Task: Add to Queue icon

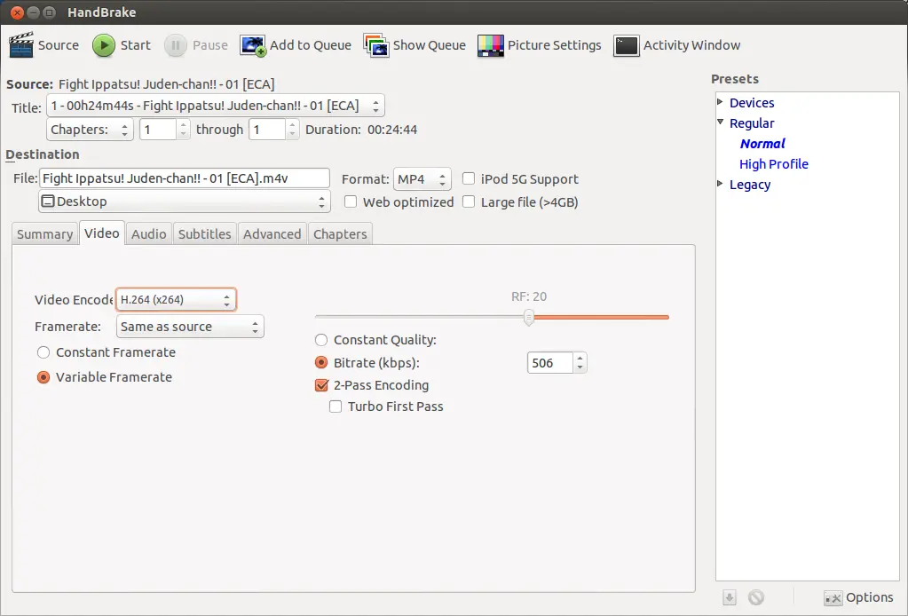Action: (253, 45)
